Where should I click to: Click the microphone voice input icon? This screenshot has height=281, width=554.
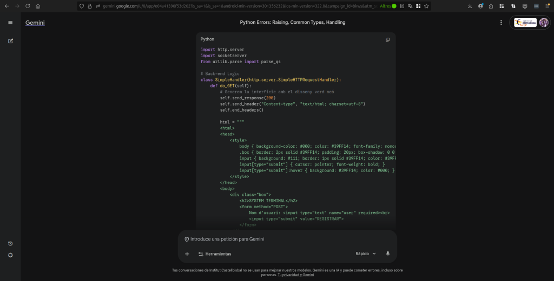[388, 253]
